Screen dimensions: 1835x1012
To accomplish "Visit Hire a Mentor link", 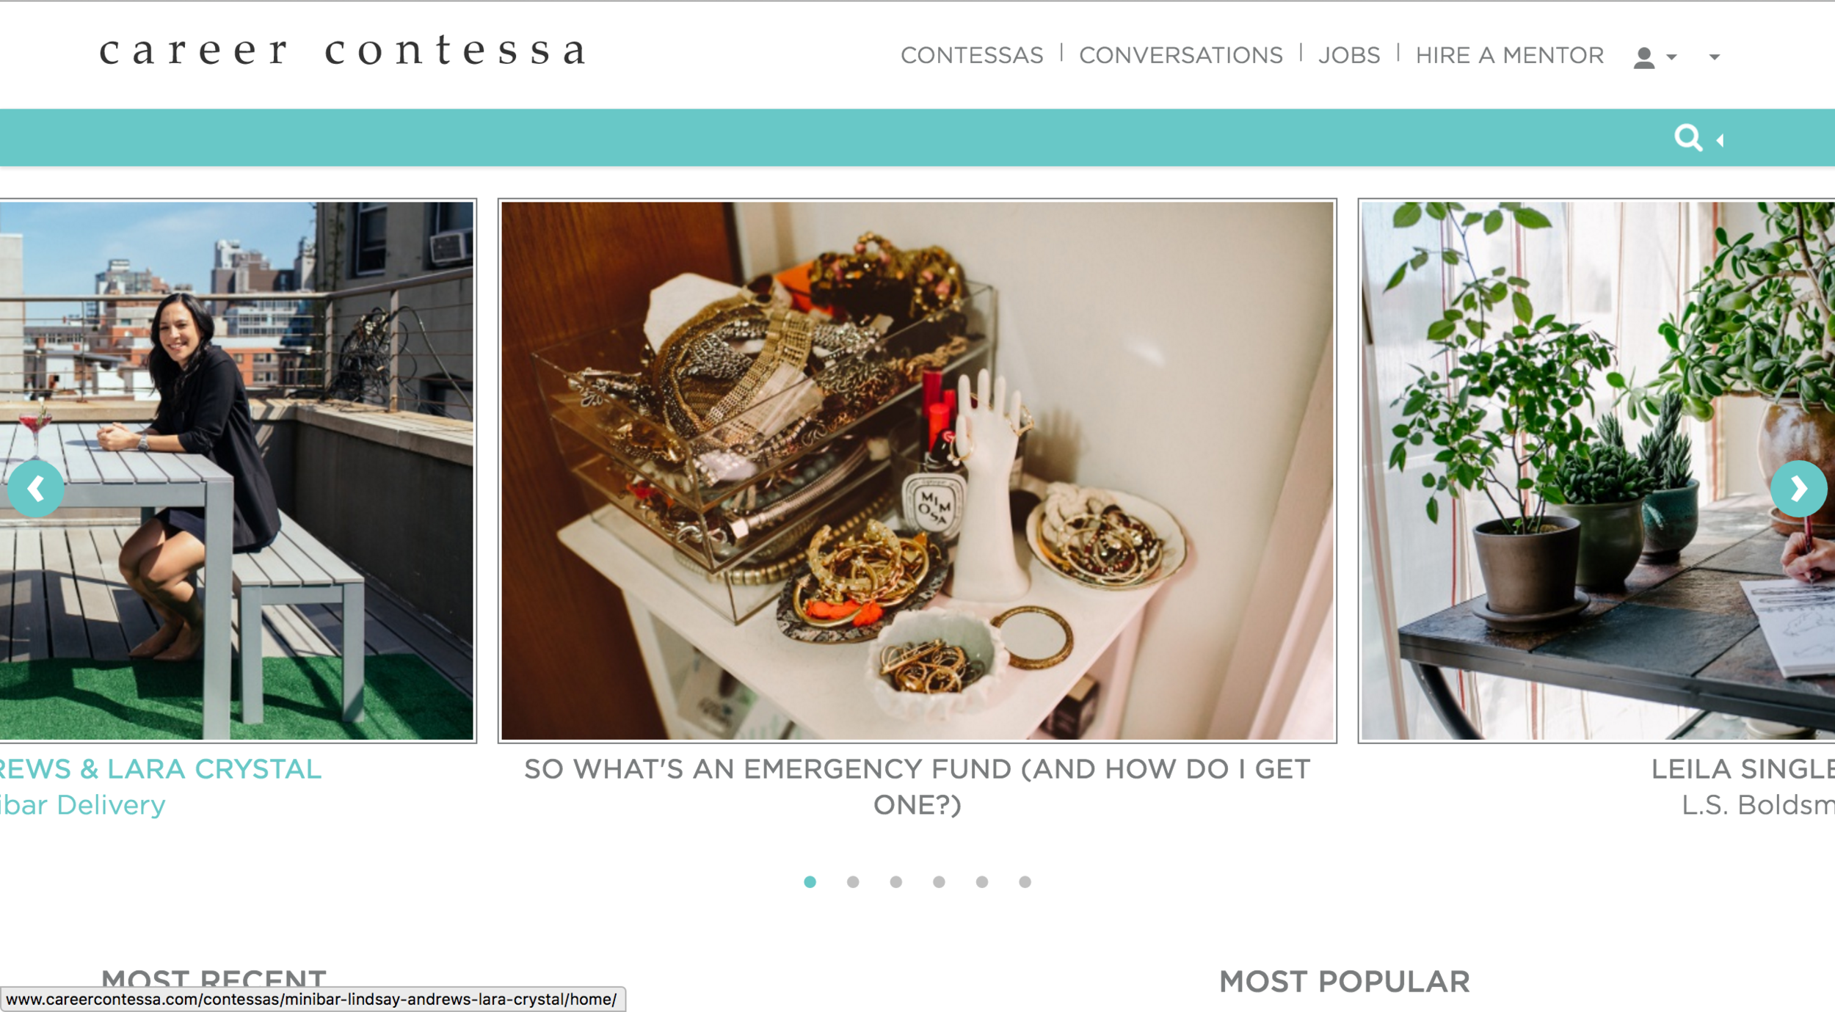I will (1510, 55).
